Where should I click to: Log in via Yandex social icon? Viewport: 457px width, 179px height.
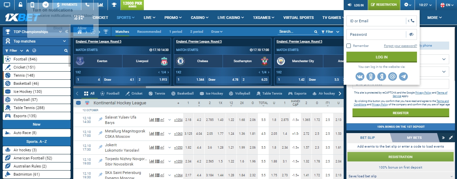pyautogui.click(x=382, y=76)
